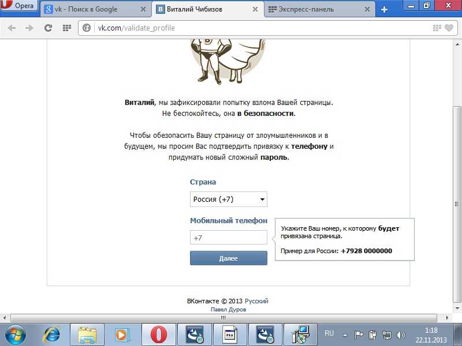
Task: Click the Мобильный телефон label
Action: pyautogui.click(x=229, y=220)
